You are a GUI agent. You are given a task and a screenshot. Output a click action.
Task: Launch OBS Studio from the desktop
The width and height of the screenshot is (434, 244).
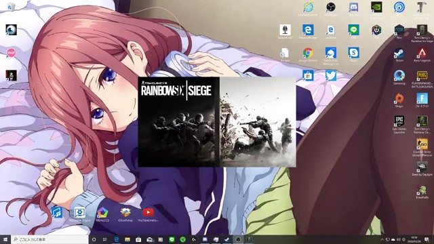[x=330, y=7]
